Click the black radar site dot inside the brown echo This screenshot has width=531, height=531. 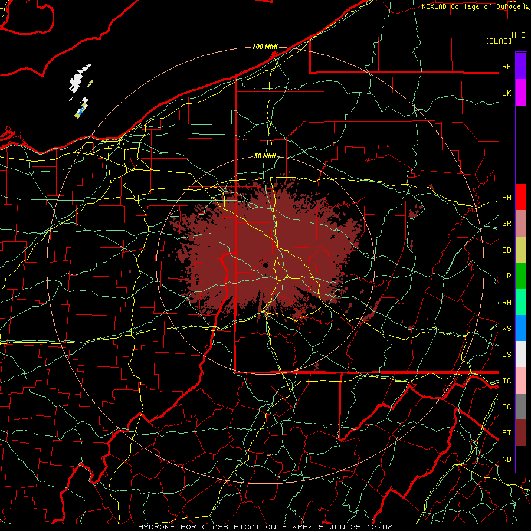[266, 265]
